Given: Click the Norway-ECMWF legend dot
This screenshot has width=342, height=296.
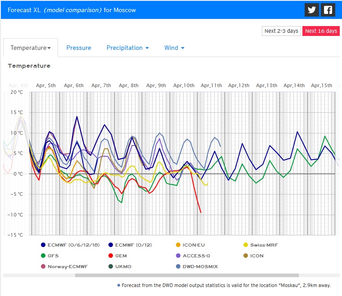Looking at the screenshot, I should (43, 266).
